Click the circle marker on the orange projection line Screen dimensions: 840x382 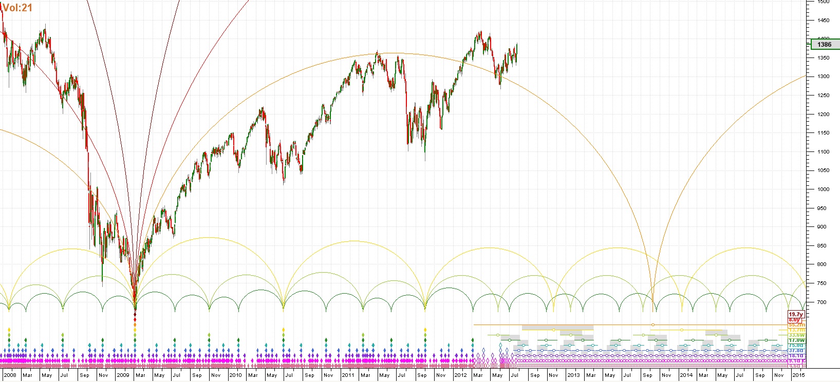click(x=653, y=324)
